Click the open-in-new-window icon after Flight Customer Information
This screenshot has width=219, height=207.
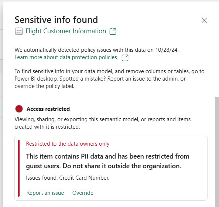pos(113,31)
